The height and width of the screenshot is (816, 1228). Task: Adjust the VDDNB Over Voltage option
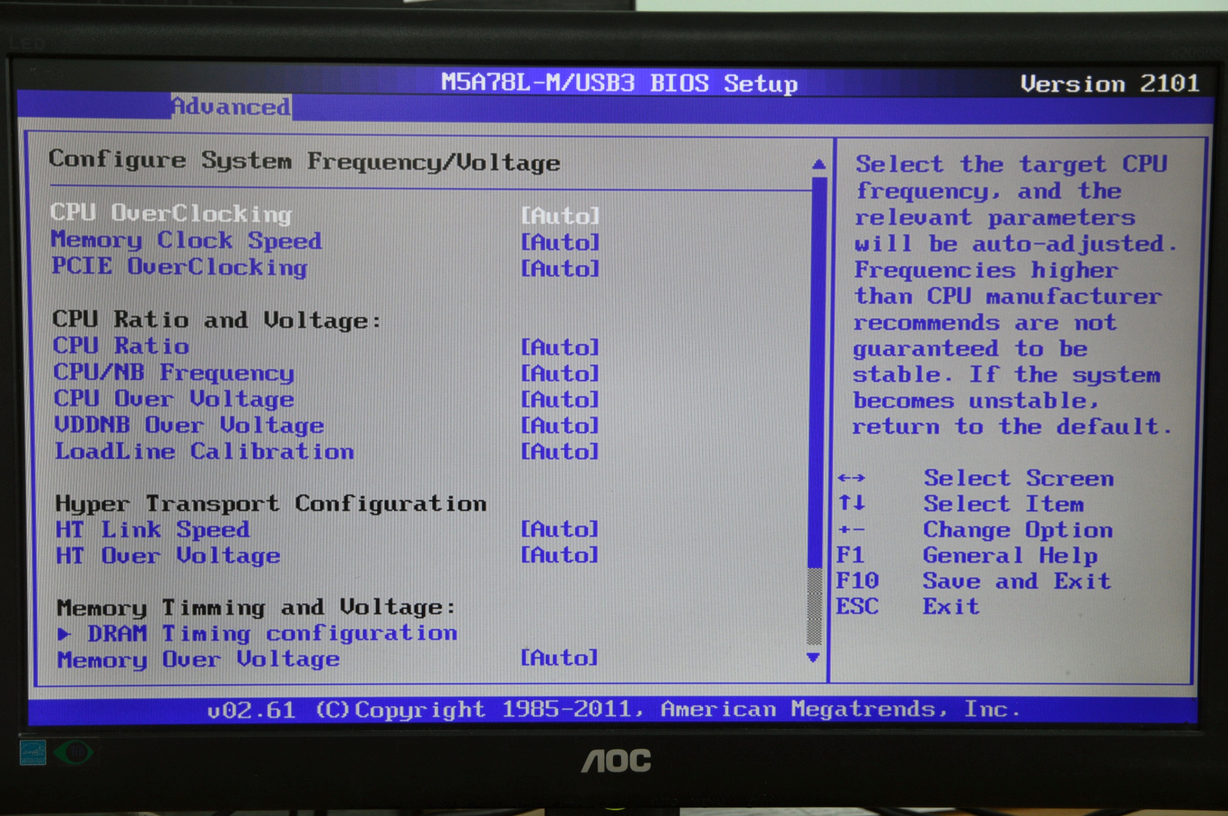(188, 425)
